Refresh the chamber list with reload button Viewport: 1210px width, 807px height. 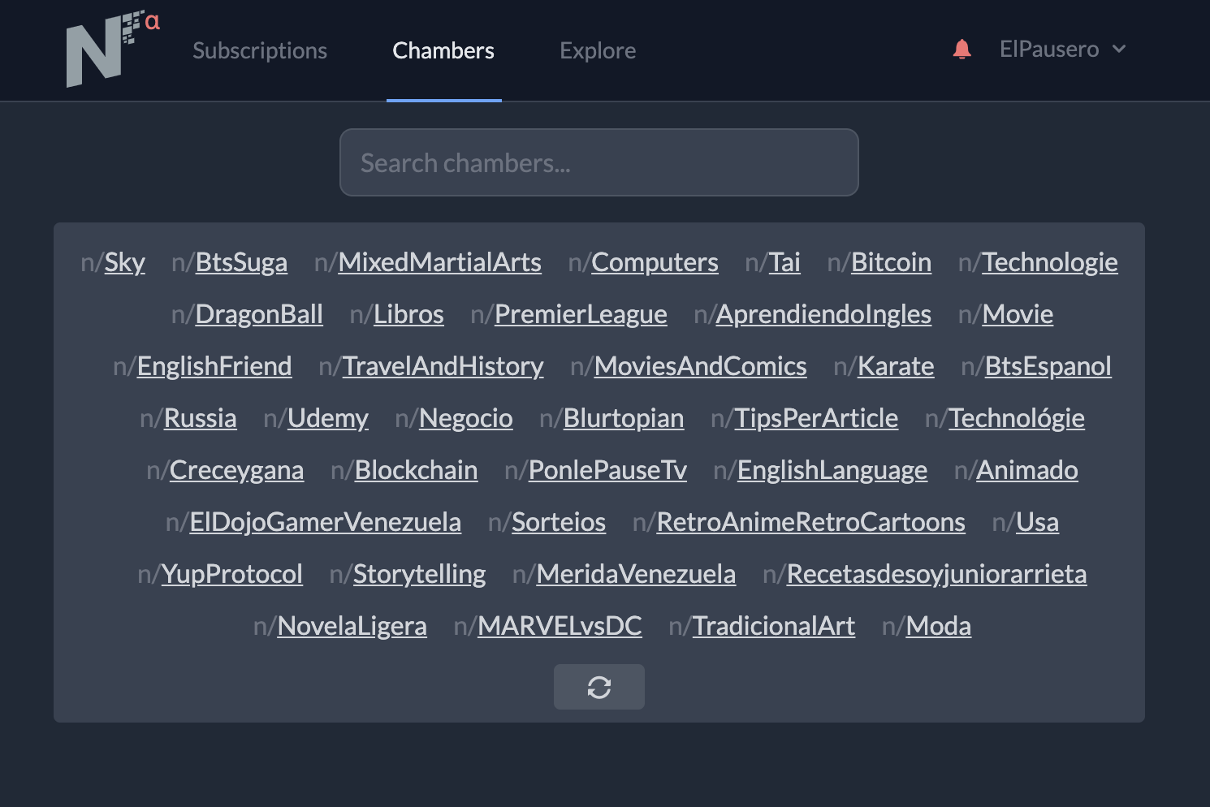click(x=599, y=687)
